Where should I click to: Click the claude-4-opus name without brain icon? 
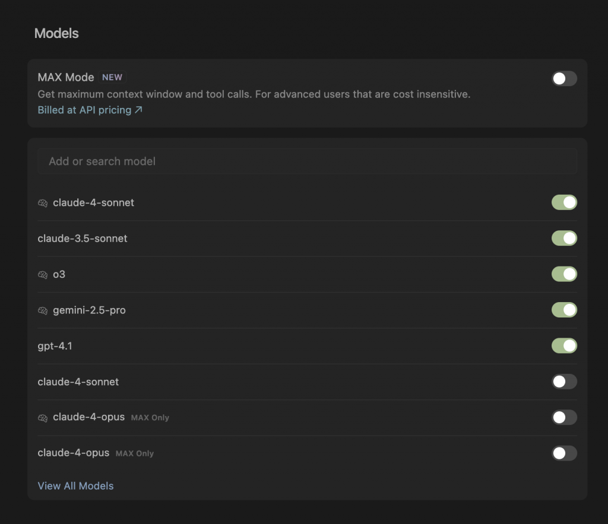pos(73,453)
